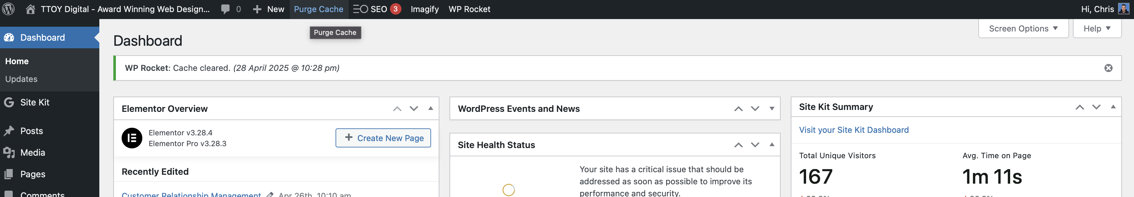Move Site Health Status widget up
This screenshot has height=197, width=1134.
(x=738, y=145)
